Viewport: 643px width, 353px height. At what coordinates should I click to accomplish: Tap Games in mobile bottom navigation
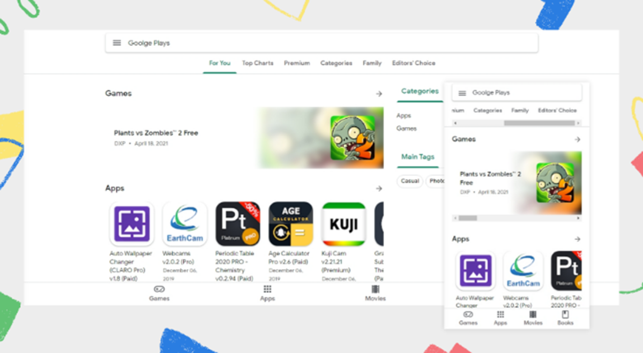468,318
